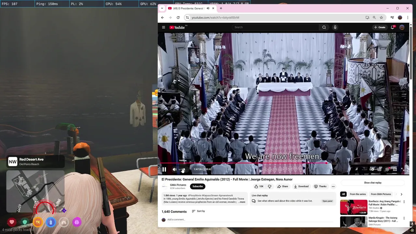The image size is (416, 234).
Task: Click the Thanks button
Action: pos(320,187)
